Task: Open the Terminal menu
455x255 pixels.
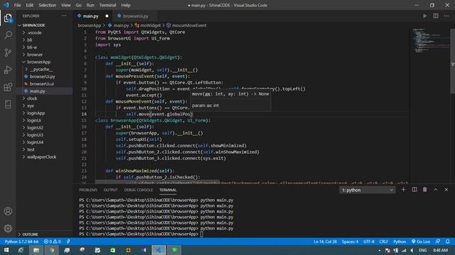Action: pyautogui.click(x=107, y=5)
